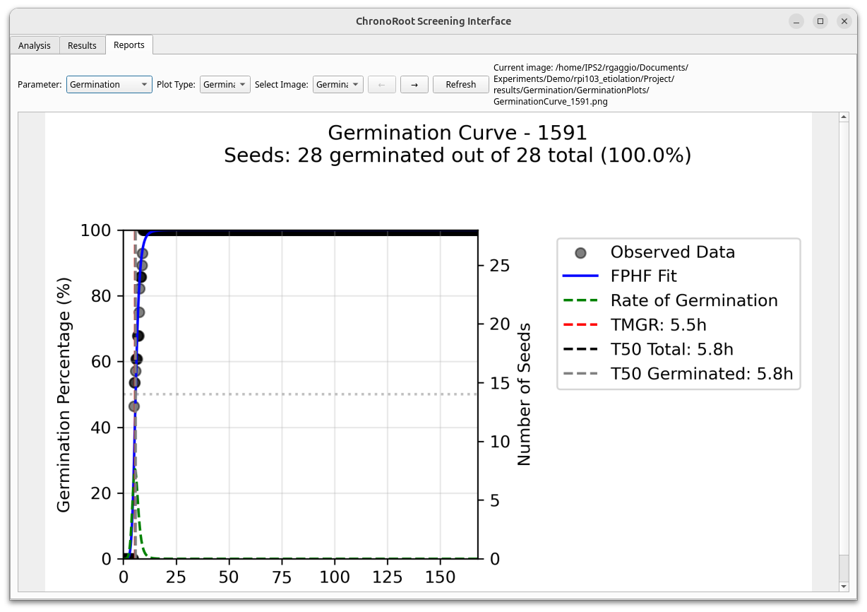
Task: Select the Reports tab
Action: tap(129, 44)
